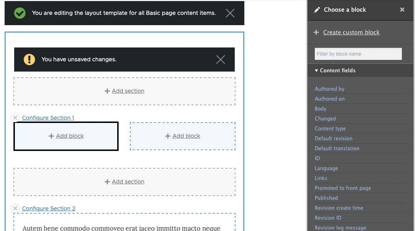Open the Create custom block form

[x=351, y=32]
